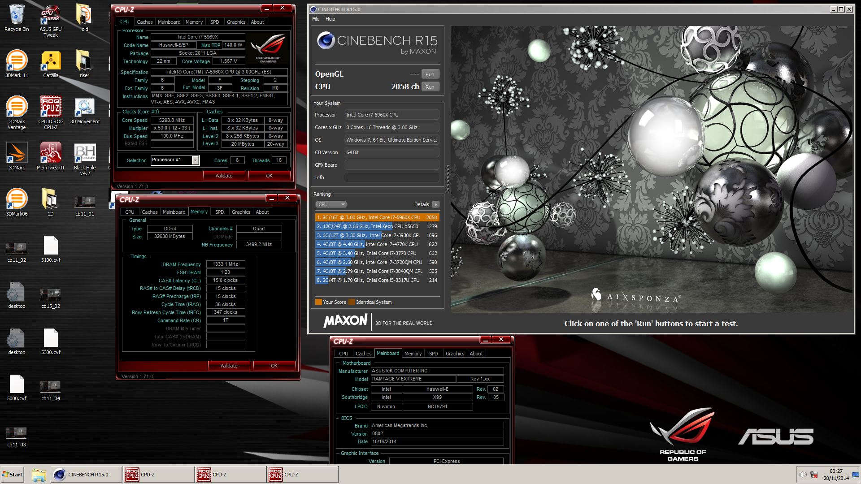The height and width of the screenshot is (484, 861).
Task: Open the cb11_03 image file
Action: [x=17, y=437]
